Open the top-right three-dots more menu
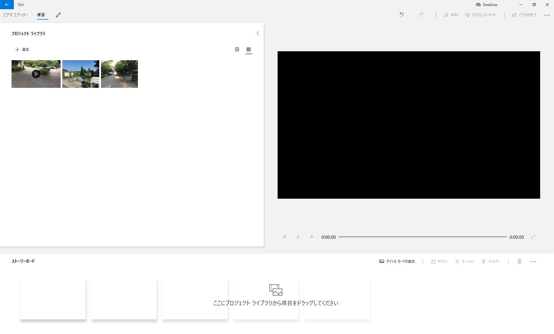 click(x=547, y=15)
